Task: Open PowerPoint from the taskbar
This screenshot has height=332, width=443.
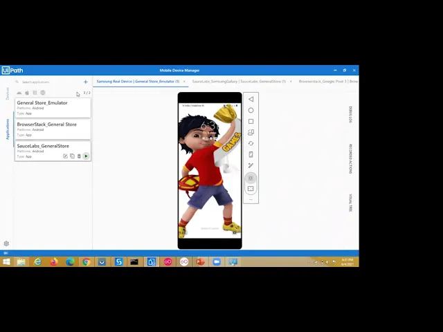Action: click(200, 261)
